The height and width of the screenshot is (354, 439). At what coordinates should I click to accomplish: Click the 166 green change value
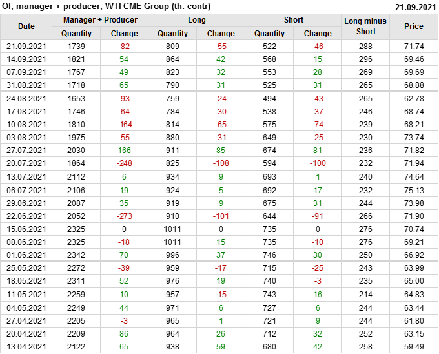pyautogui.click(x=125, y=151)
